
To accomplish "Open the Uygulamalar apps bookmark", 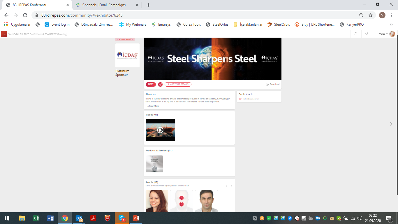I will (x=17, y=24).
